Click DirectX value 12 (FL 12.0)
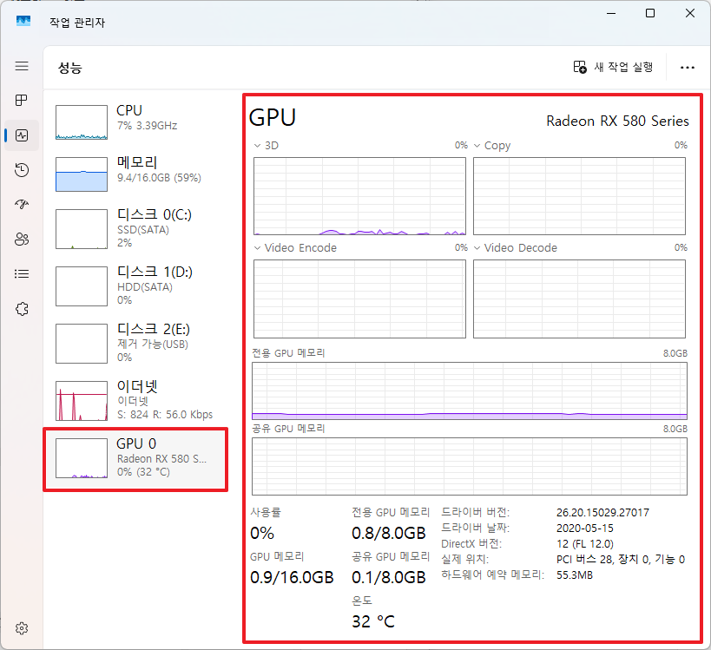The height and width of the screenshot is (650, 711). 585,544
